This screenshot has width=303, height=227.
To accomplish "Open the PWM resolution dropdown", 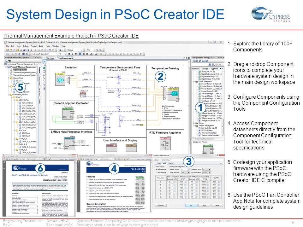I will tap(185, 172).
